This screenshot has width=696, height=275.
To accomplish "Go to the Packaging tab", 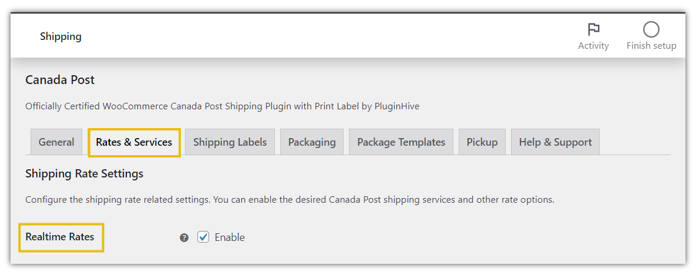I will pos(312,142).
